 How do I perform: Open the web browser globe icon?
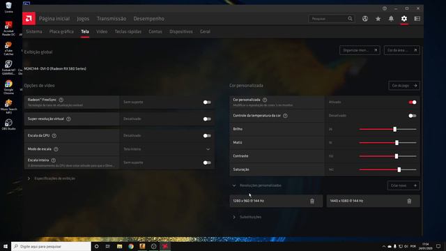coord(365,19)
